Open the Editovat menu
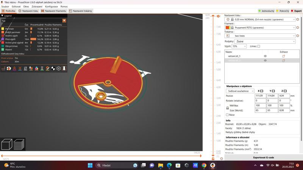This screenshot has width=303, height=170. point(16,6)
